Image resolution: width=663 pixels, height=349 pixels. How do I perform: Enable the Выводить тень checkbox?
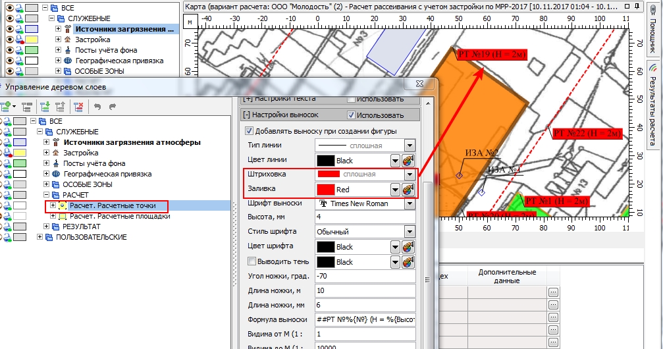252,261
